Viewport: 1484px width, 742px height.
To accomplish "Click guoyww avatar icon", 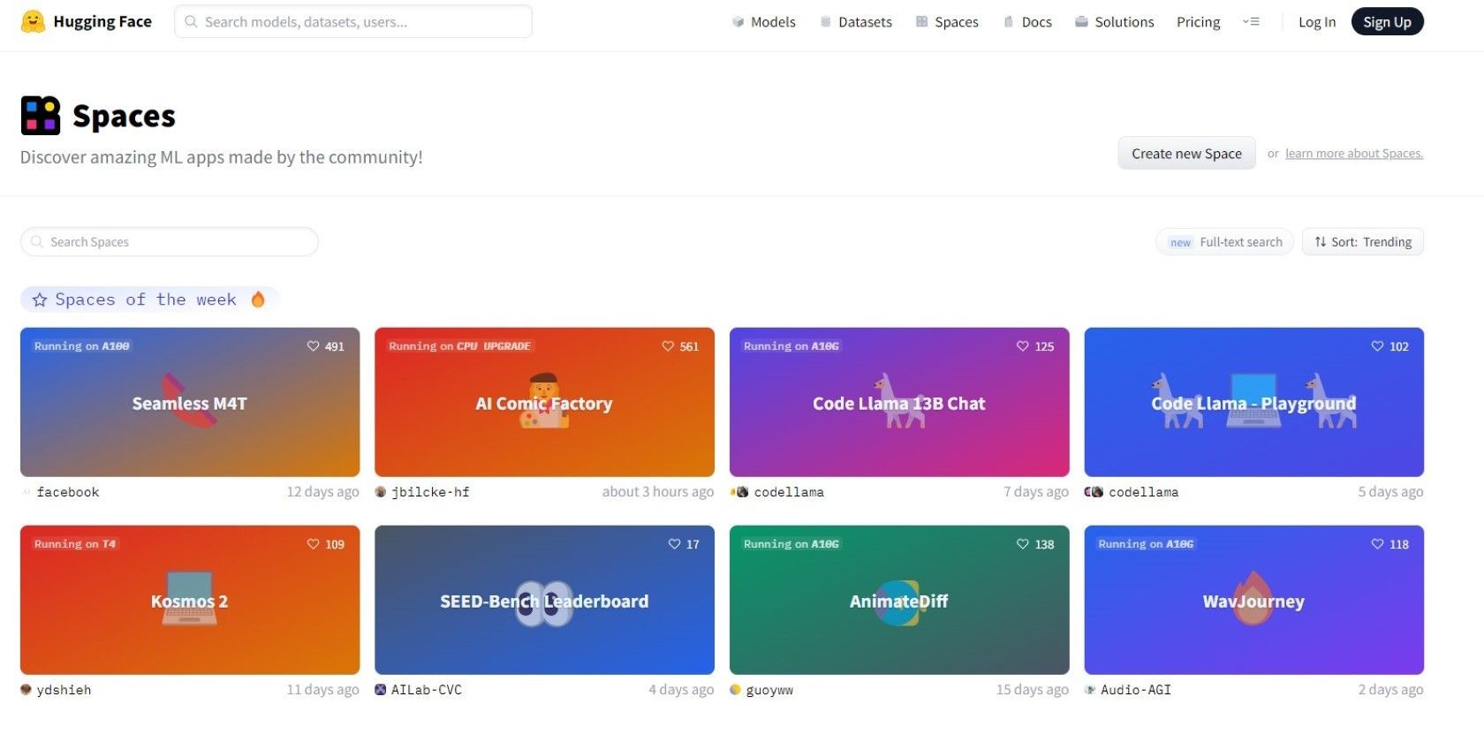I will pos(735,690).
